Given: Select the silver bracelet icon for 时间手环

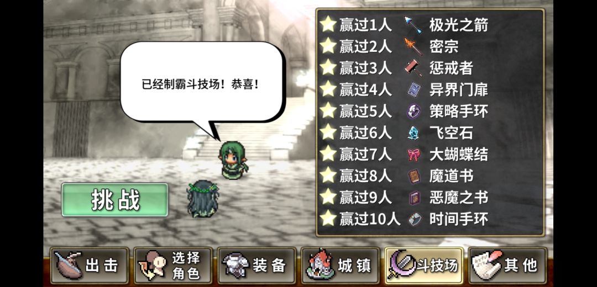Looking at the screenshot, I should coord(414,220).
